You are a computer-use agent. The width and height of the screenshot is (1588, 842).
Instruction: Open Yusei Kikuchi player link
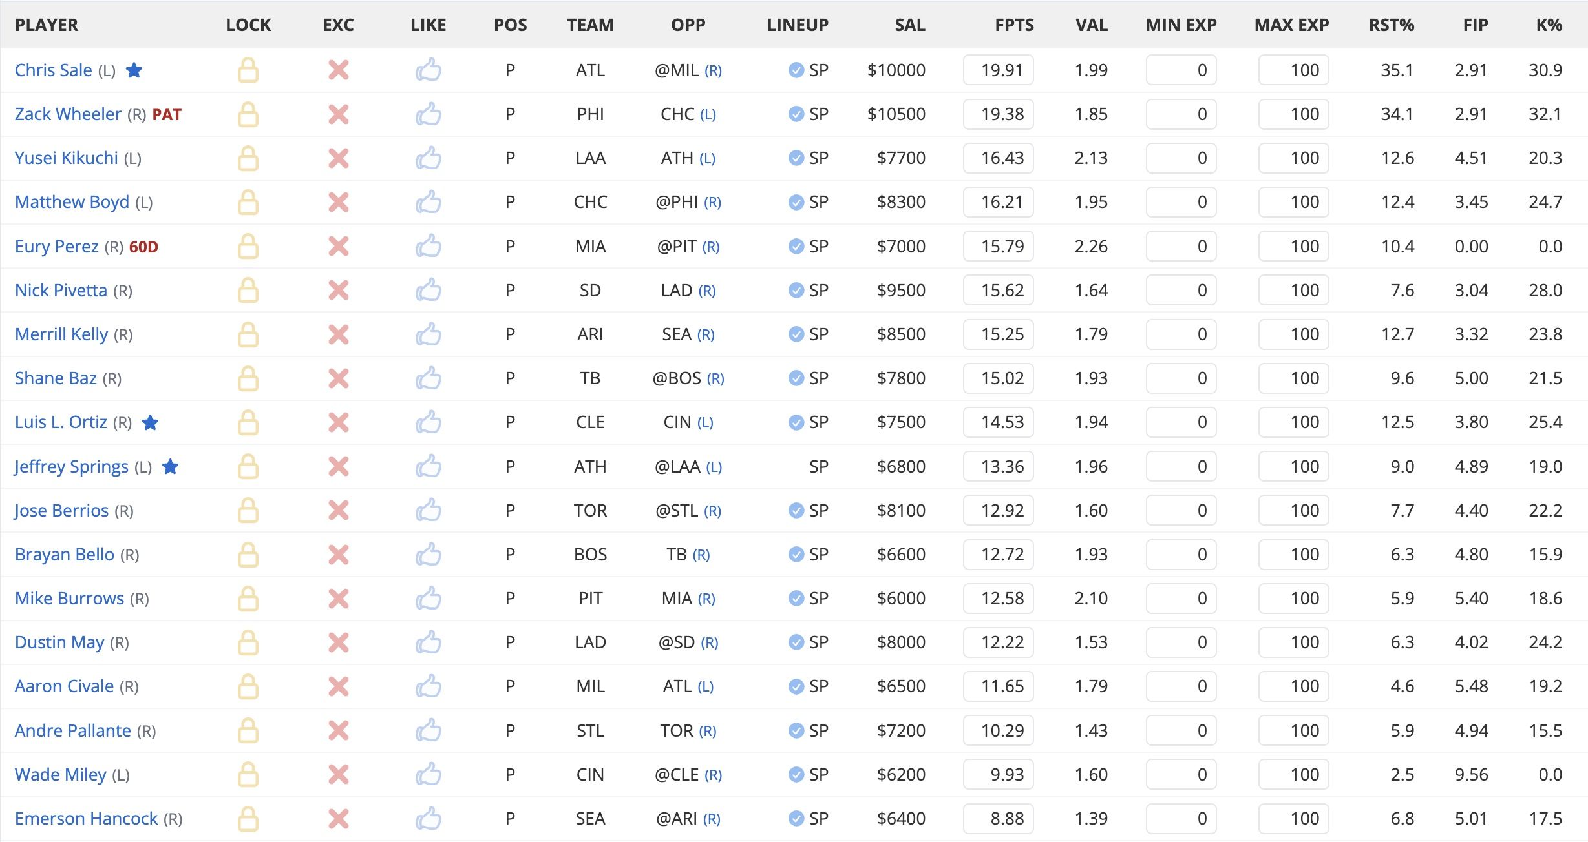[x=67, y=158]
